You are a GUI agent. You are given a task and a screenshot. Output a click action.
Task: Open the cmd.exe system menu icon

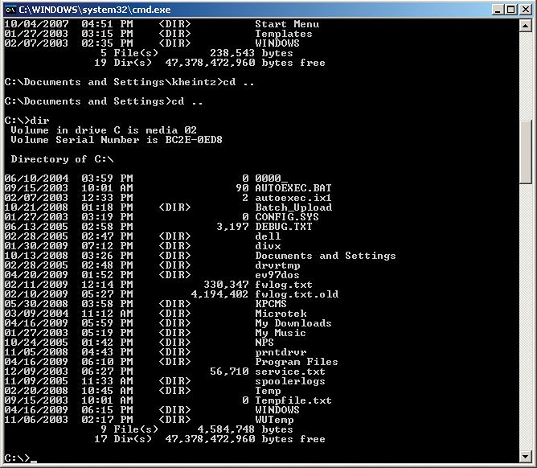coord(10,10)
